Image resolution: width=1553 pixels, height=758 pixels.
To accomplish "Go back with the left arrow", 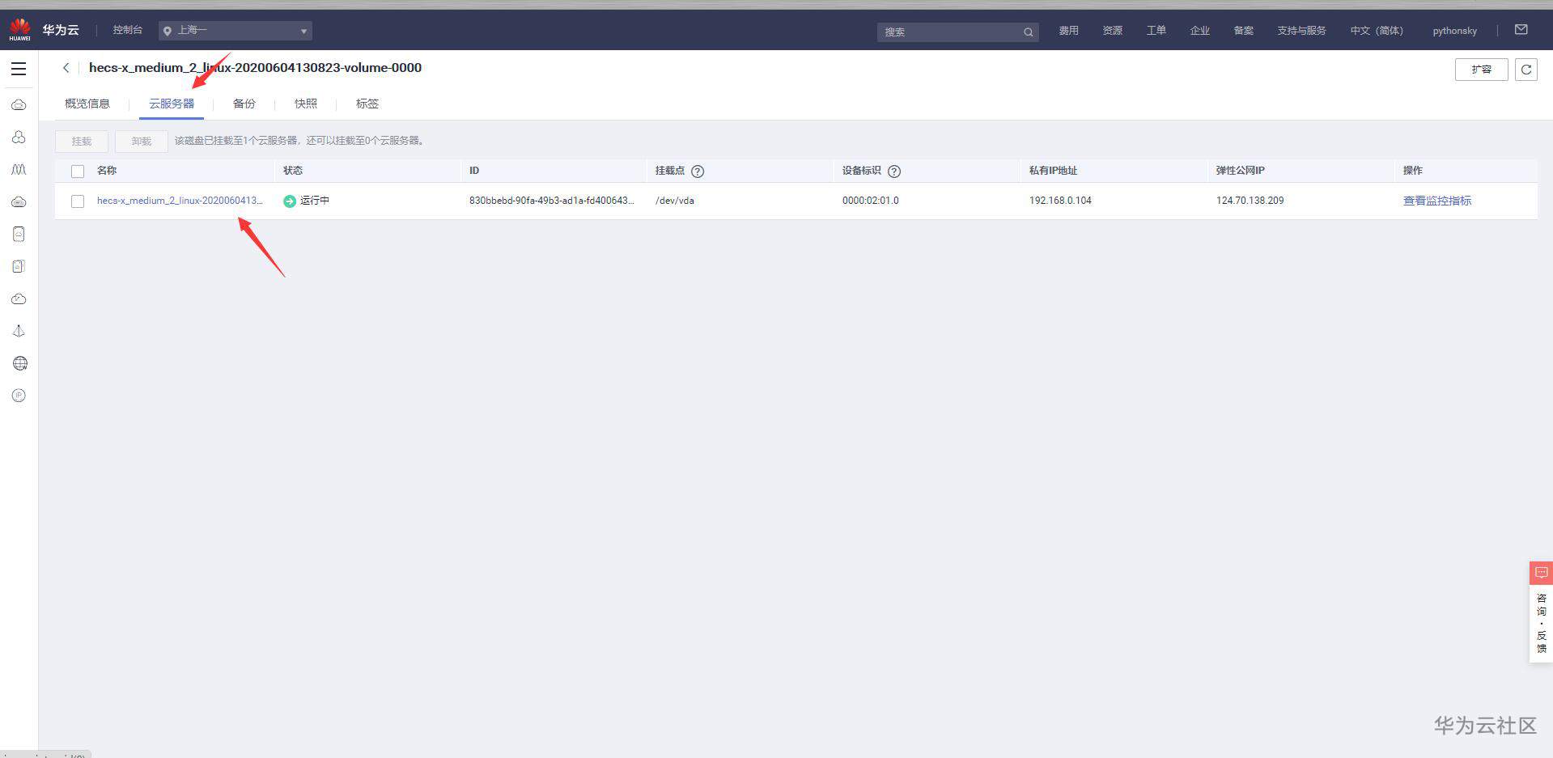I will 66,68.
